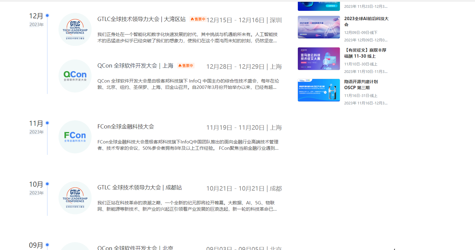
Task: Select the 11月 timeline dot
Action: tap(47, 123)
